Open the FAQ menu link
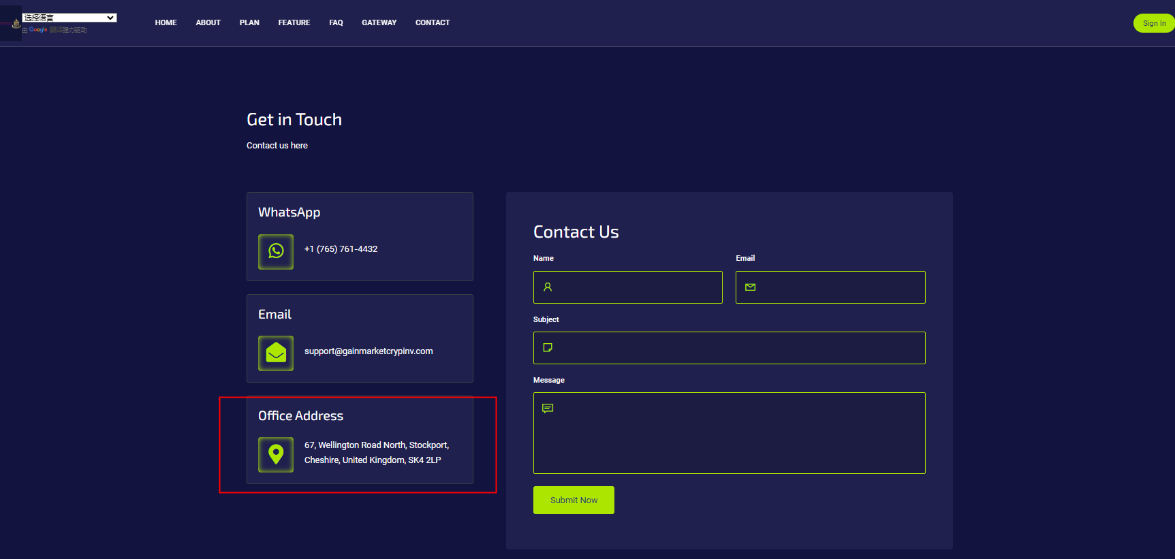 [x=336, y=23]
